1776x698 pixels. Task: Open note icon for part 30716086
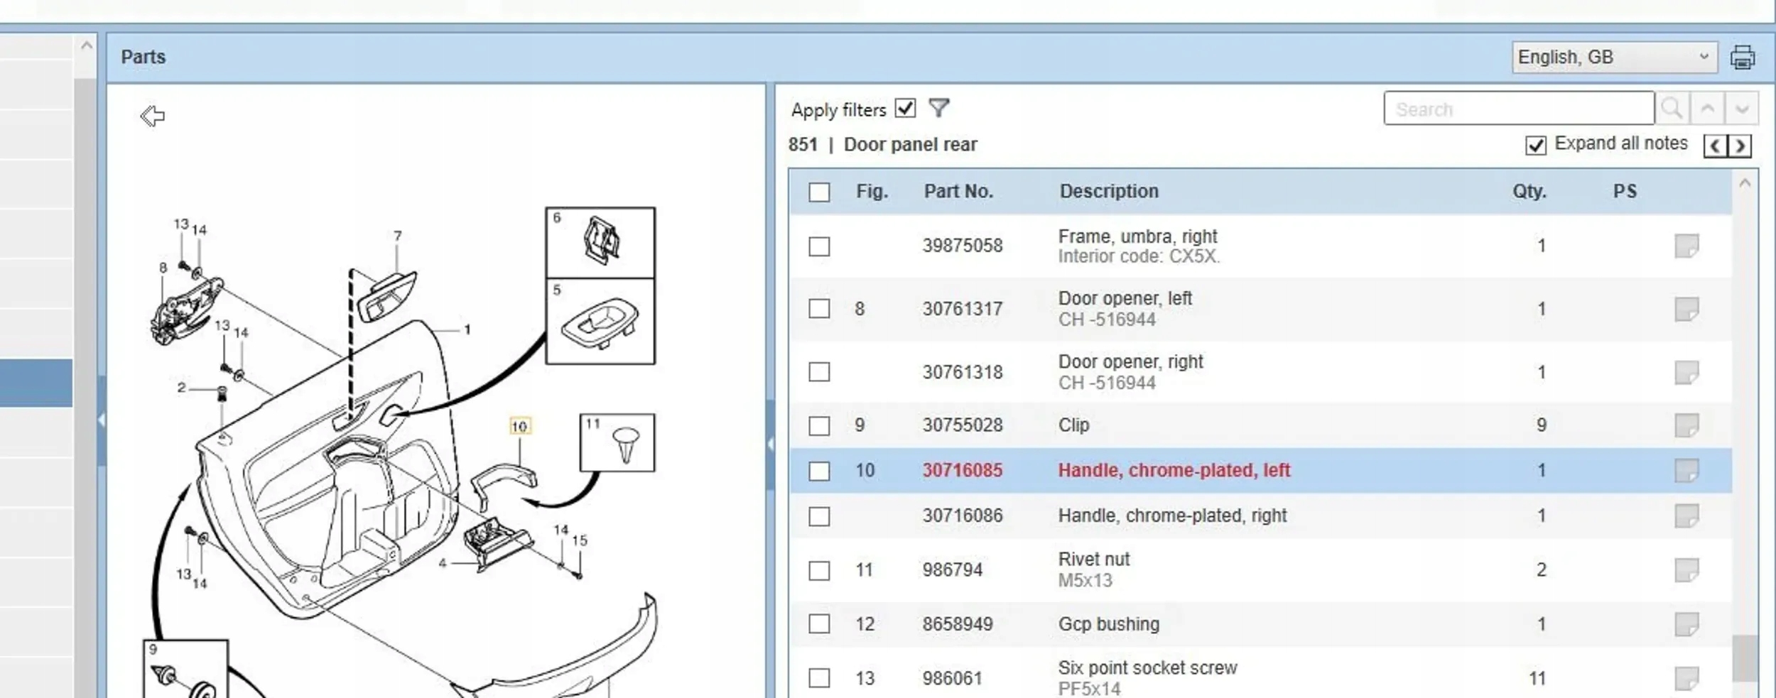pyautogui.click(x=1686, y=516)
